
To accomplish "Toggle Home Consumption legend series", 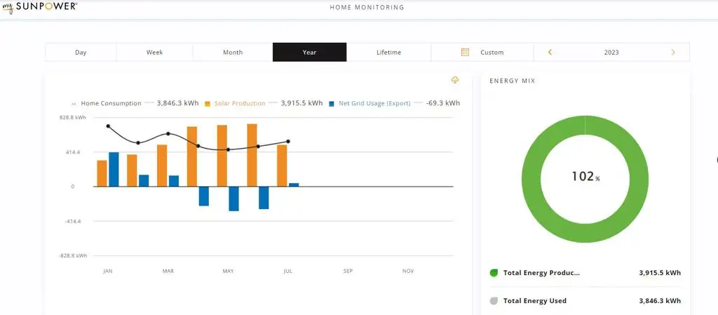I will click(x=111, y=103).
